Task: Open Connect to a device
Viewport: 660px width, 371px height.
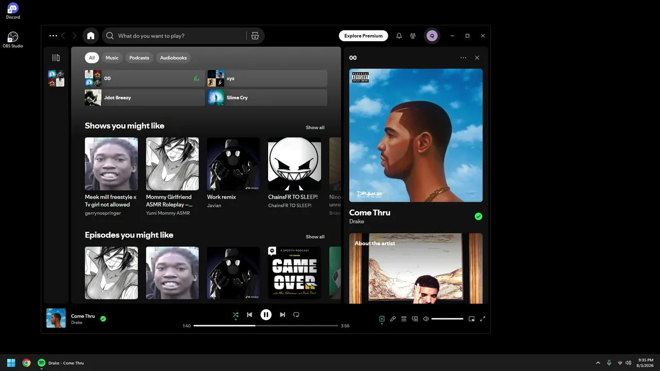Action: 415,319
